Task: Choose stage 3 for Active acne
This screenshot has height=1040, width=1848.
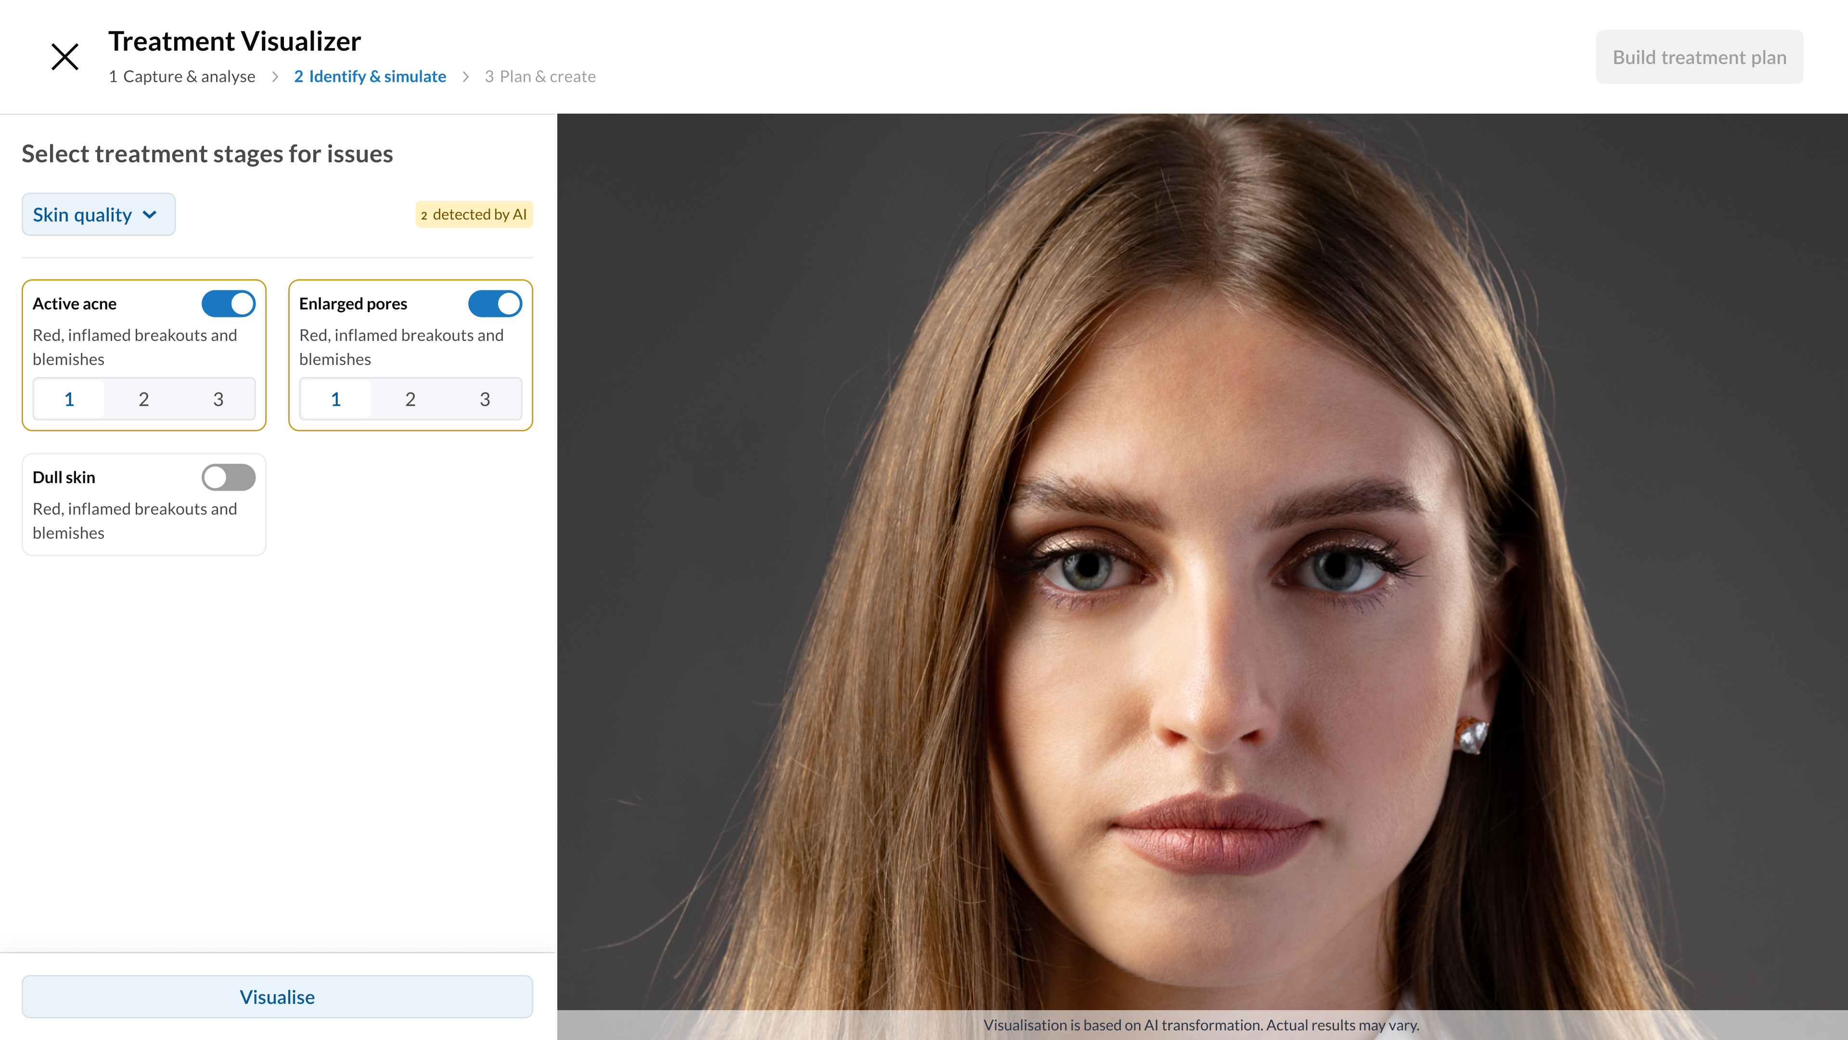Action: 218,399
